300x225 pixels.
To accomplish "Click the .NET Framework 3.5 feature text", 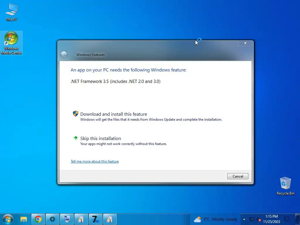I will click(115, 81).
